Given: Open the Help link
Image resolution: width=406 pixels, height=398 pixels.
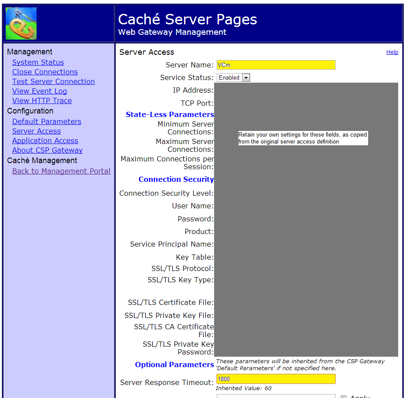Looking at the screenshot, I should [x=392, y=52].
